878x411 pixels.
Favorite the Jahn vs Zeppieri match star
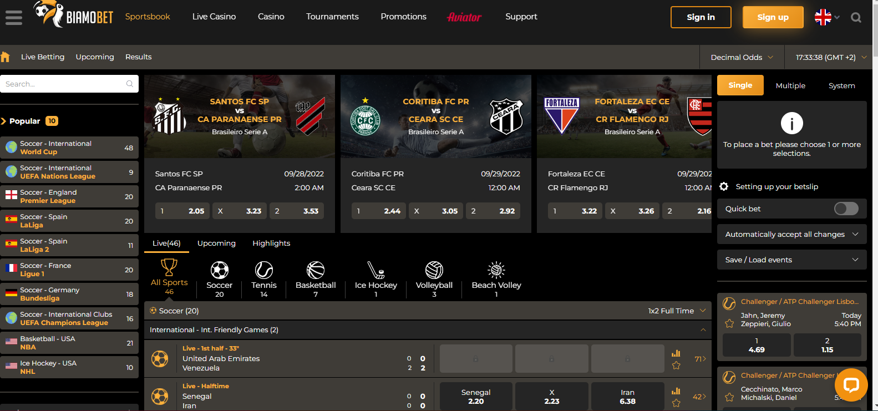[x=729, y=323]
